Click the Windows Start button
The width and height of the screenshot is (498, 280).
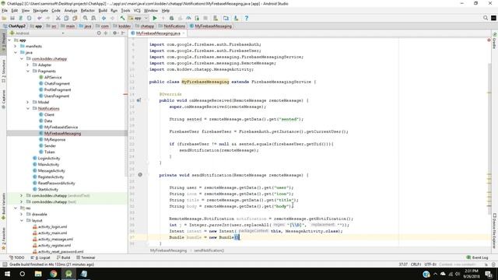pos(7,274)
